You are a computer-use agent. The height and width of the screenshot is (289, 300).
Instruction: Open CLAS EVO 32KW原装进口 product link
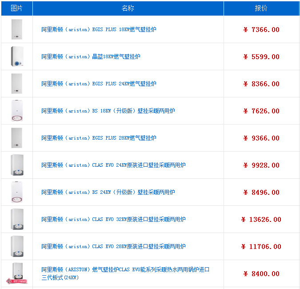(x=113, y=220)
